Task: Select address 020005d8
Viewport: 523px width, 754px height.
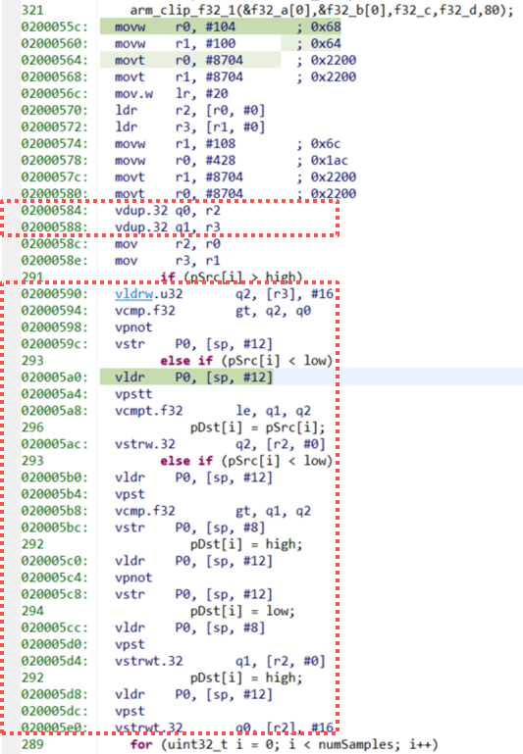Action: [54, 694]
